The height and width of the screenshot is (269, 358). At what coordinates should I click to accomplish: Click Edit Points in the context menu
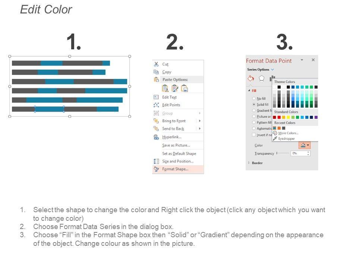coord(171,105)
